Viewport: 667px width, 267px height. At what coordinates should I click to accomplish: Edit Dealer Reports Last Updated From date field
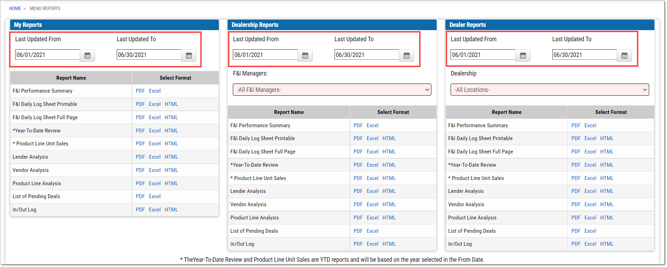click(483, 55)
